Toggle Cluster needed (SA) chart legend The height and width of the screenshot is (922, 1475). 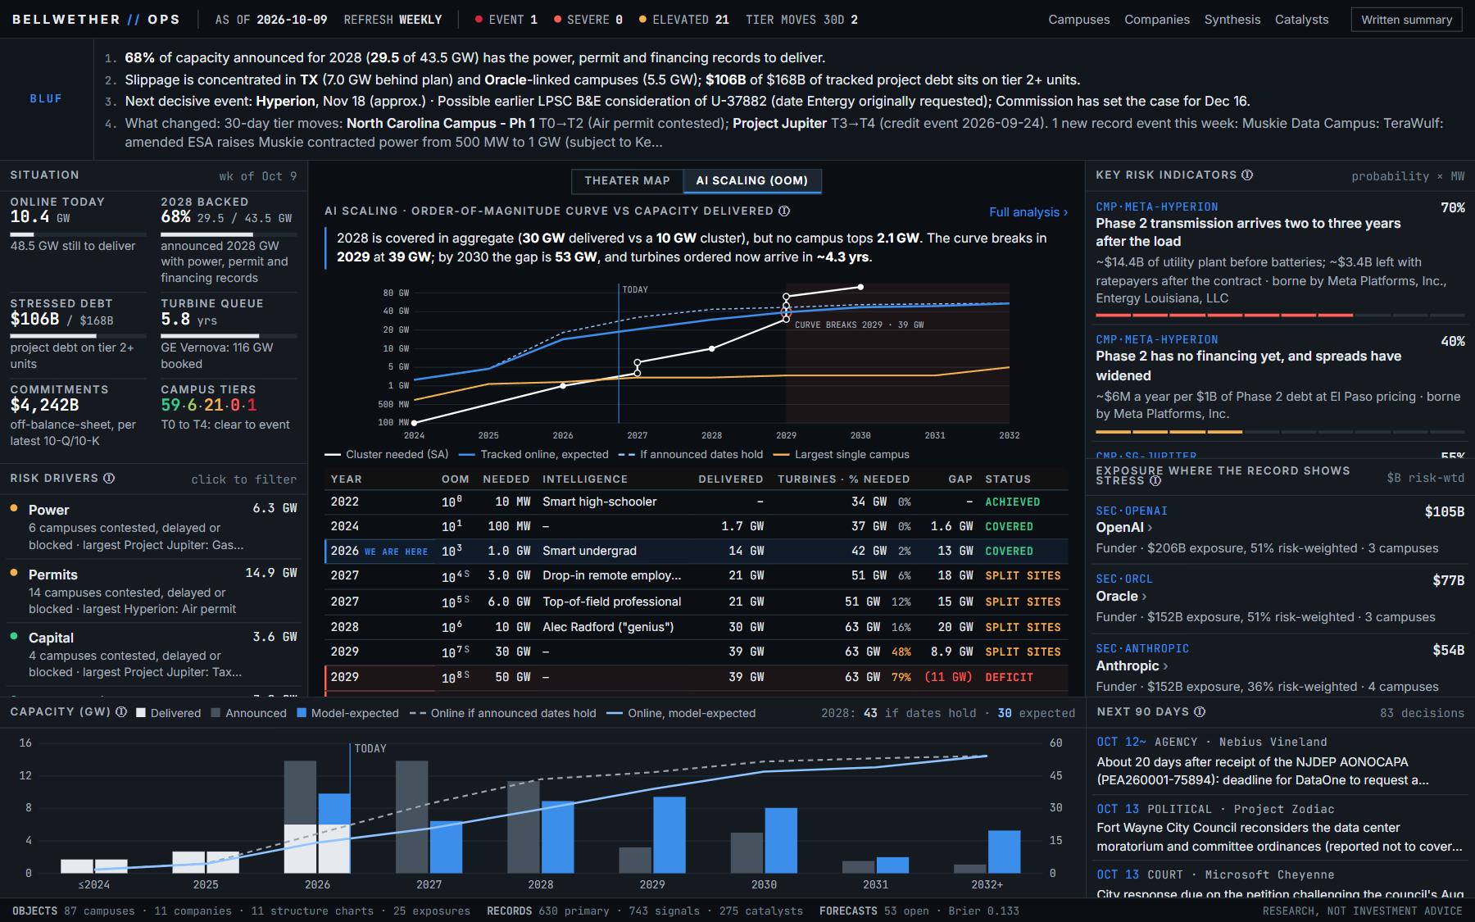click(x=386, y=454)
